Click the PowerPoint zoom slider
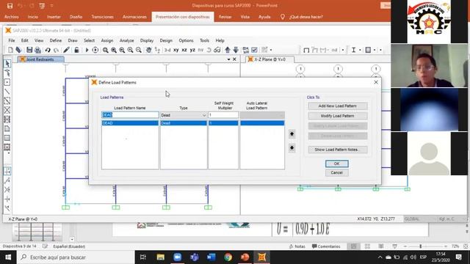470x264 pixels. click(425, 246)
